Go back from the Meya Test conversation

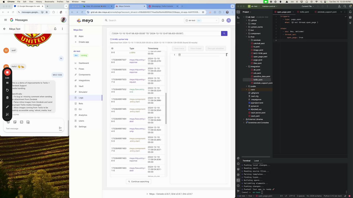coord(4,29)
